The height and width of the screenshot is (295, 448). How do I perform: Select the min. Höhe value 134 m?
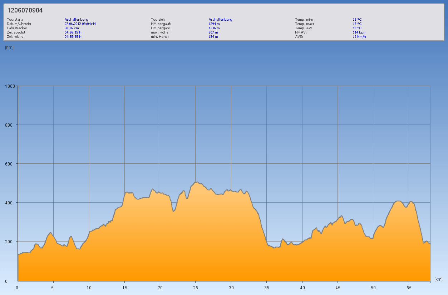click(213, 36)
